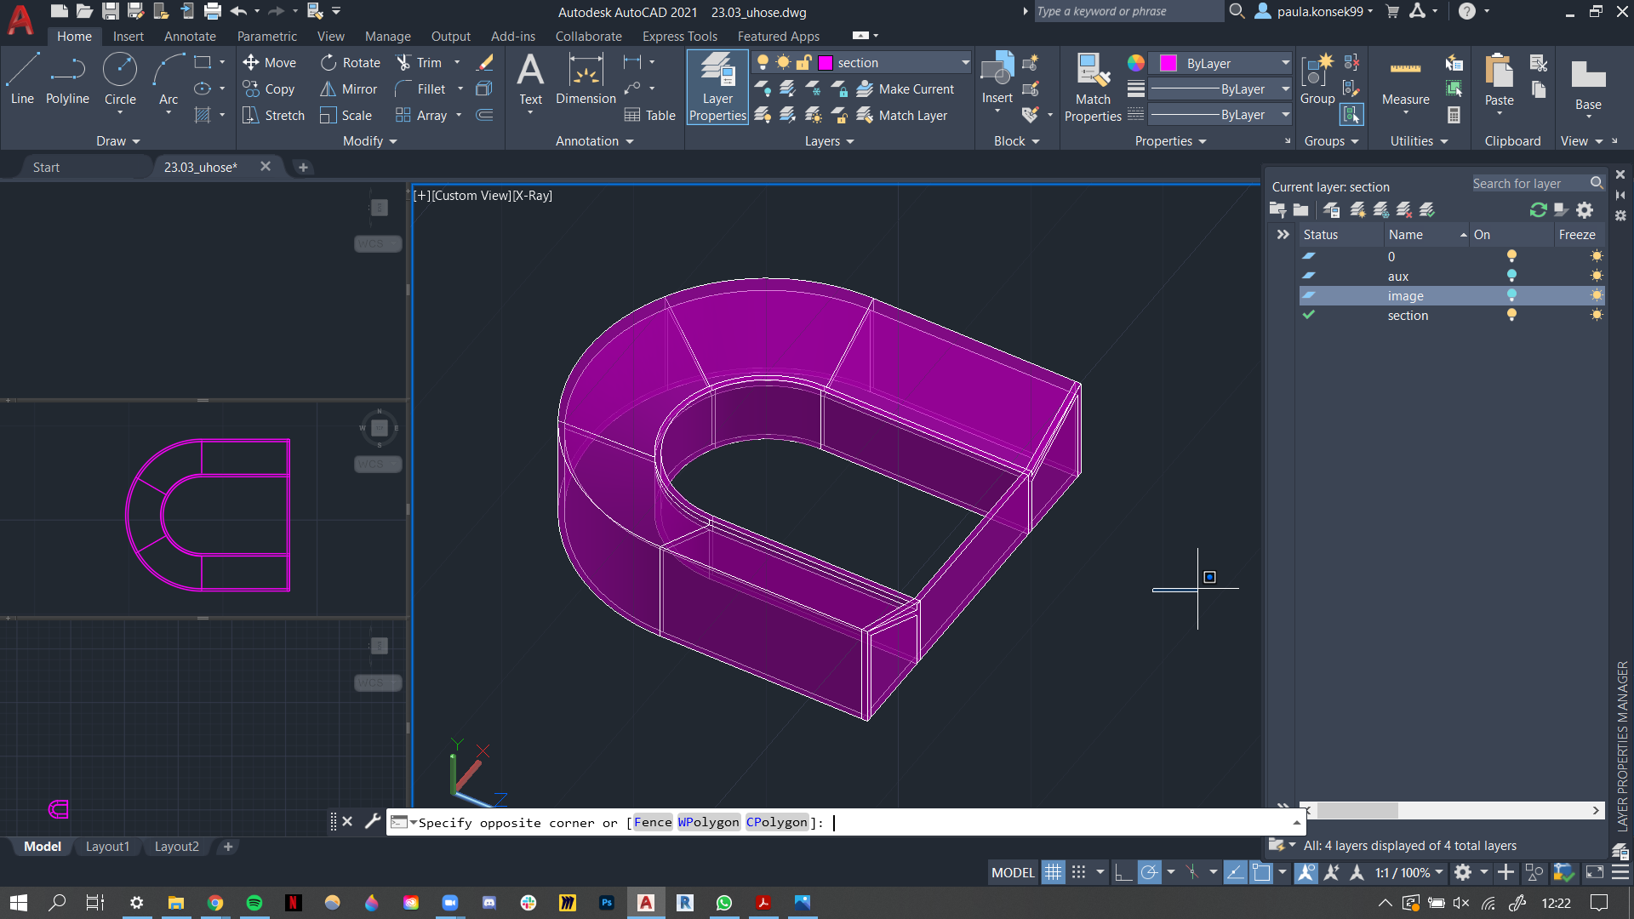Click in Search for layer field
The image size is (1634, 919).
coord(1530,183)
